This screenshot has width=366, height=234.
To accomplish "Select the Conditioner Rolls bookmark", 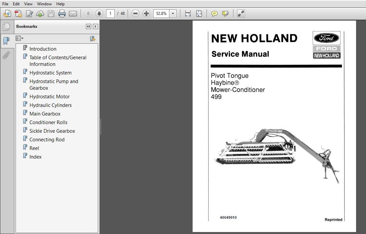I will 48,122.
